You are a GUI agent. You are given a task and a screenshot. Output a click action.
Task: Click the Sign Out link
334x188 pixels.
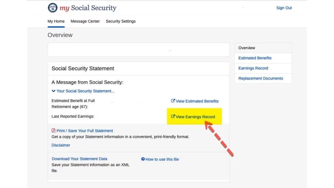(284, 8)
